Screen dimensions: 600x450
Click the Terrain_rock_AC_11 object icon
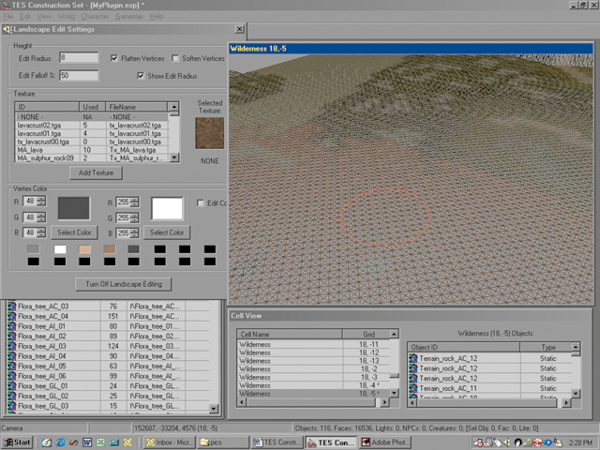tap(413, 388)
